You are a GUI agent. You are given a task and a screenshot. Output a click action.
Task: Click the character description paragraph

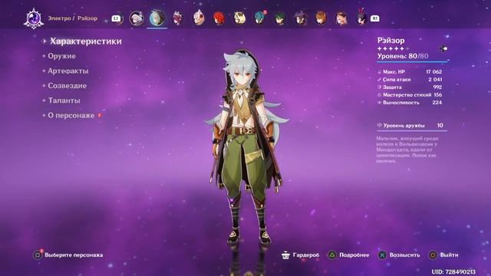click(x=407, y=149)
